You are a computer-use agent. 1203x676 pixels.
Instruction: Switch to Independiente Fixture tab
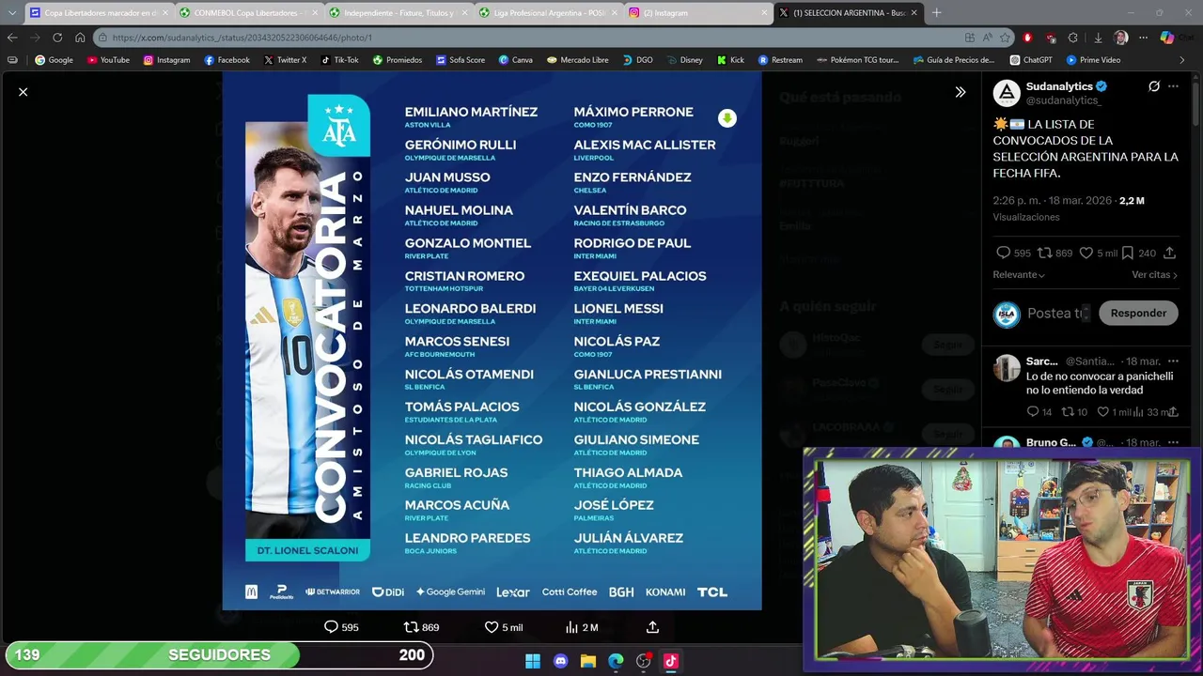(397, 13)
